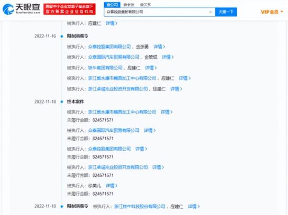
Task: Open 浙江省永康市模具加工中心有限公司 link under 终本案件
Action: [122, 112]
